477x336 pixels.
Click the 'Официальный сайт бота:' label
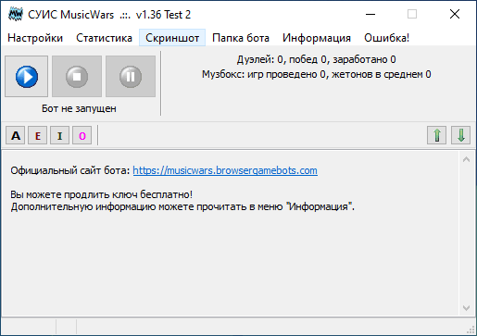pyautogui.click(x=70, y=170)
